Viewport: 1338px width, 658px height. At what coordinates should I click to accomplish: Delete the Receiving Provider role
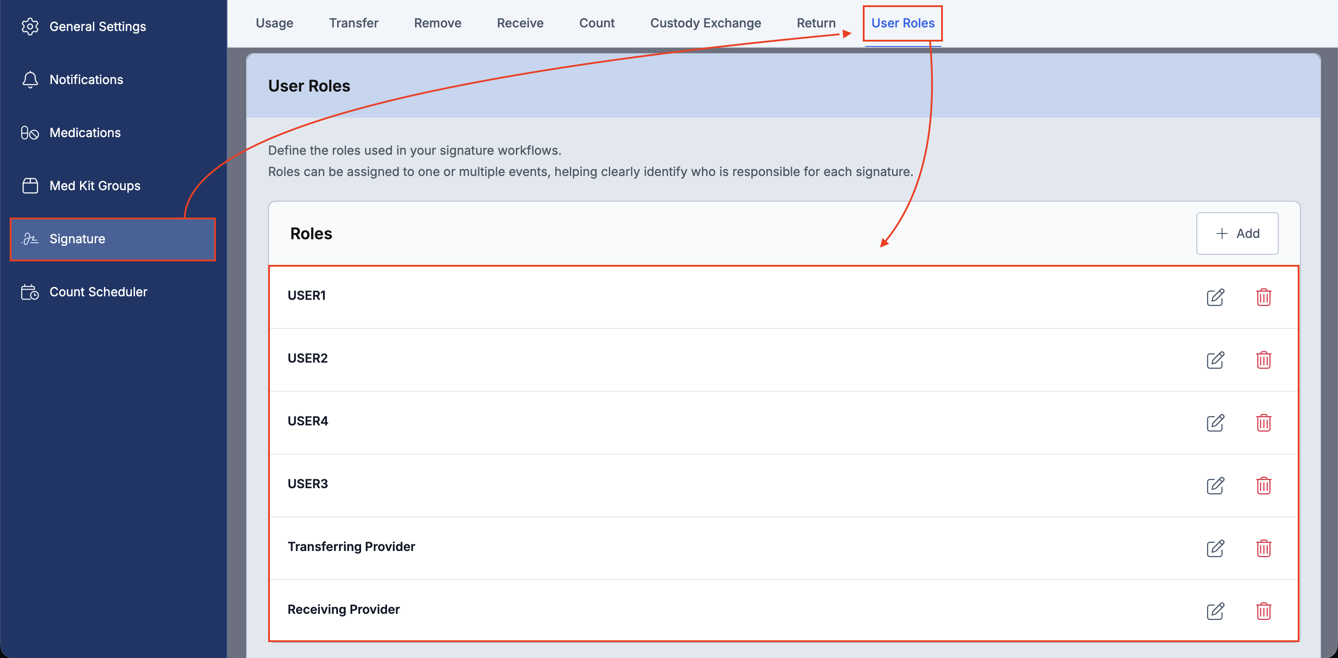(1263, 611)
